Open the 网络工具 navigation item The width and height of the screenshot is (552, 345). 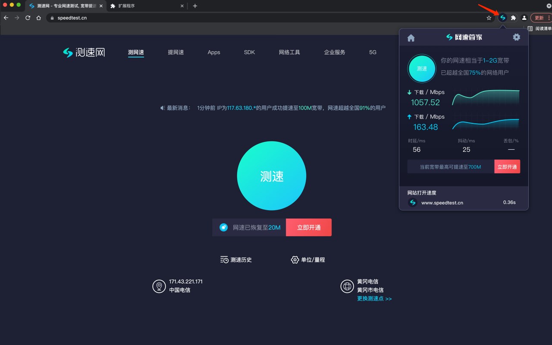(x=289, y=52)
